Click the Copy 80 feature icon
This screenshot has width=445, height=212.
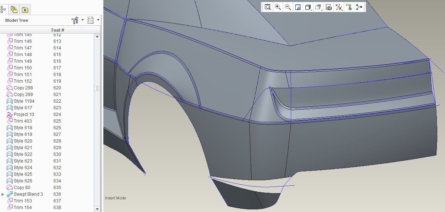[x=10, y=188]
